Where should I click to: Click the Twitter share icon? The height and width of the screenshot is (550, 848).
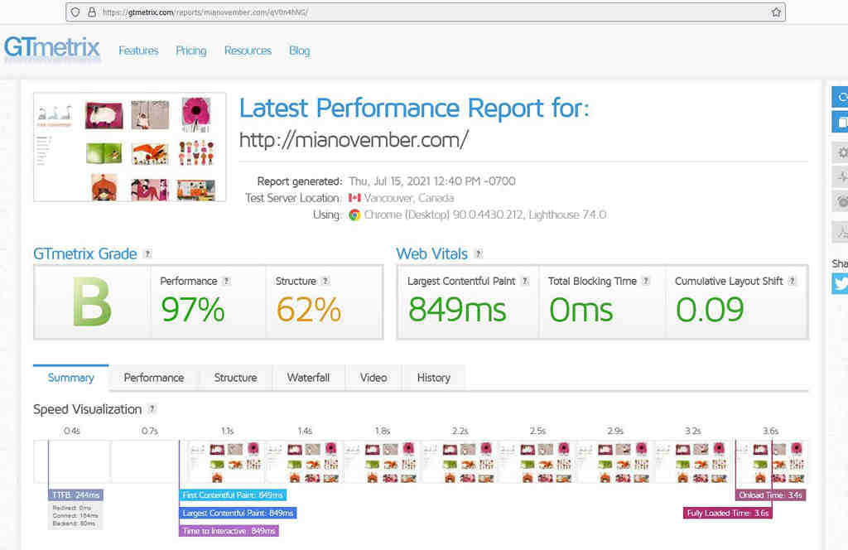pyautogui.click(x=840, y=282)
